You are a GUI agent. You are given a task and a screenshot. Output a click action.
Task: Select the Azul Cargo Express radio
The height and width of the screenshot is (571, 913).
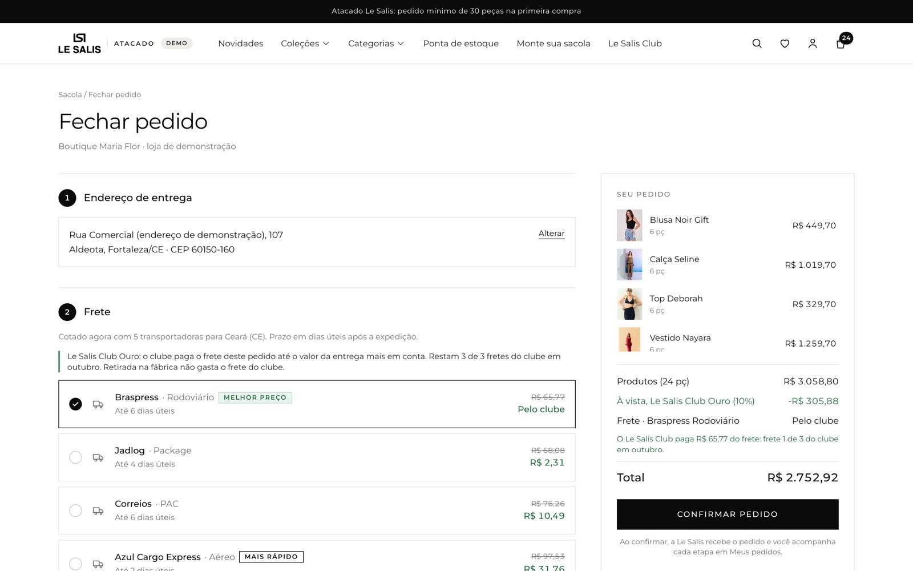pos(75,564)
